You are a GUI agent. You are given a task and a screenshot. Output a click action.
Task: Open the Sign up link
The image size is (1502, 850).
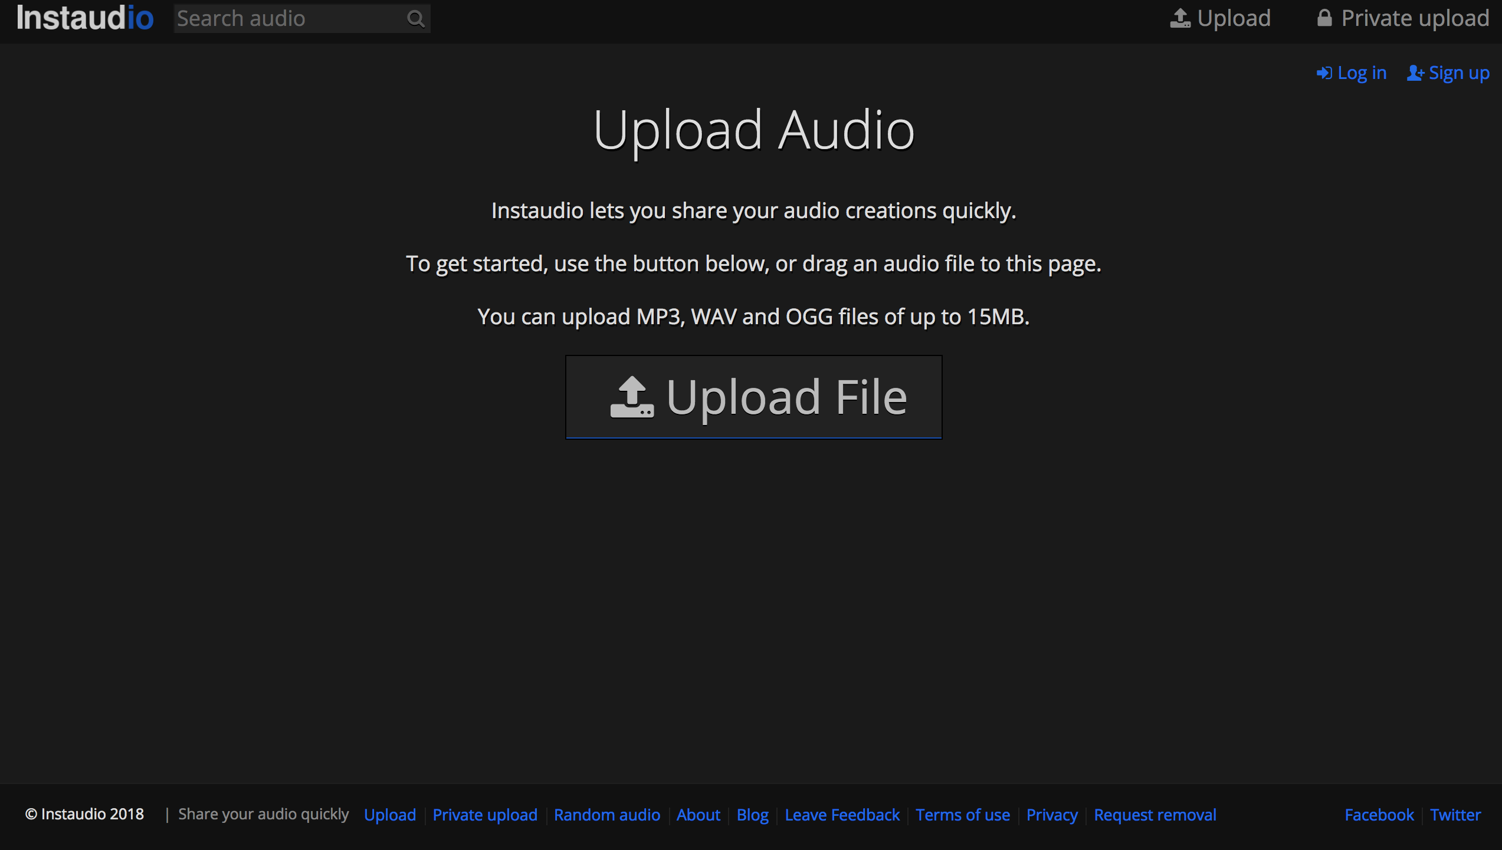(x=1459, y=73)
